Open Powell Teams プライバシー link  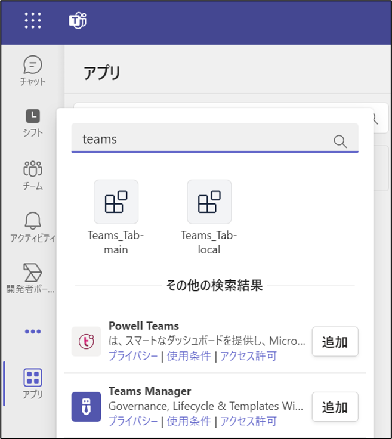pyautogui.click(x=133, y=356)
